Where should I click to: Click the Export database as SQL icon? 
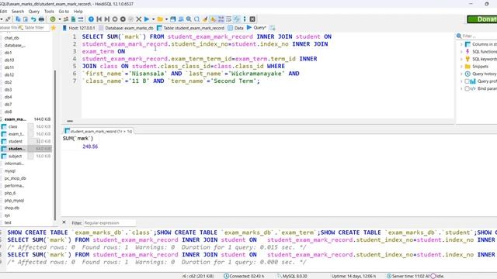click(x=73, y=19)
